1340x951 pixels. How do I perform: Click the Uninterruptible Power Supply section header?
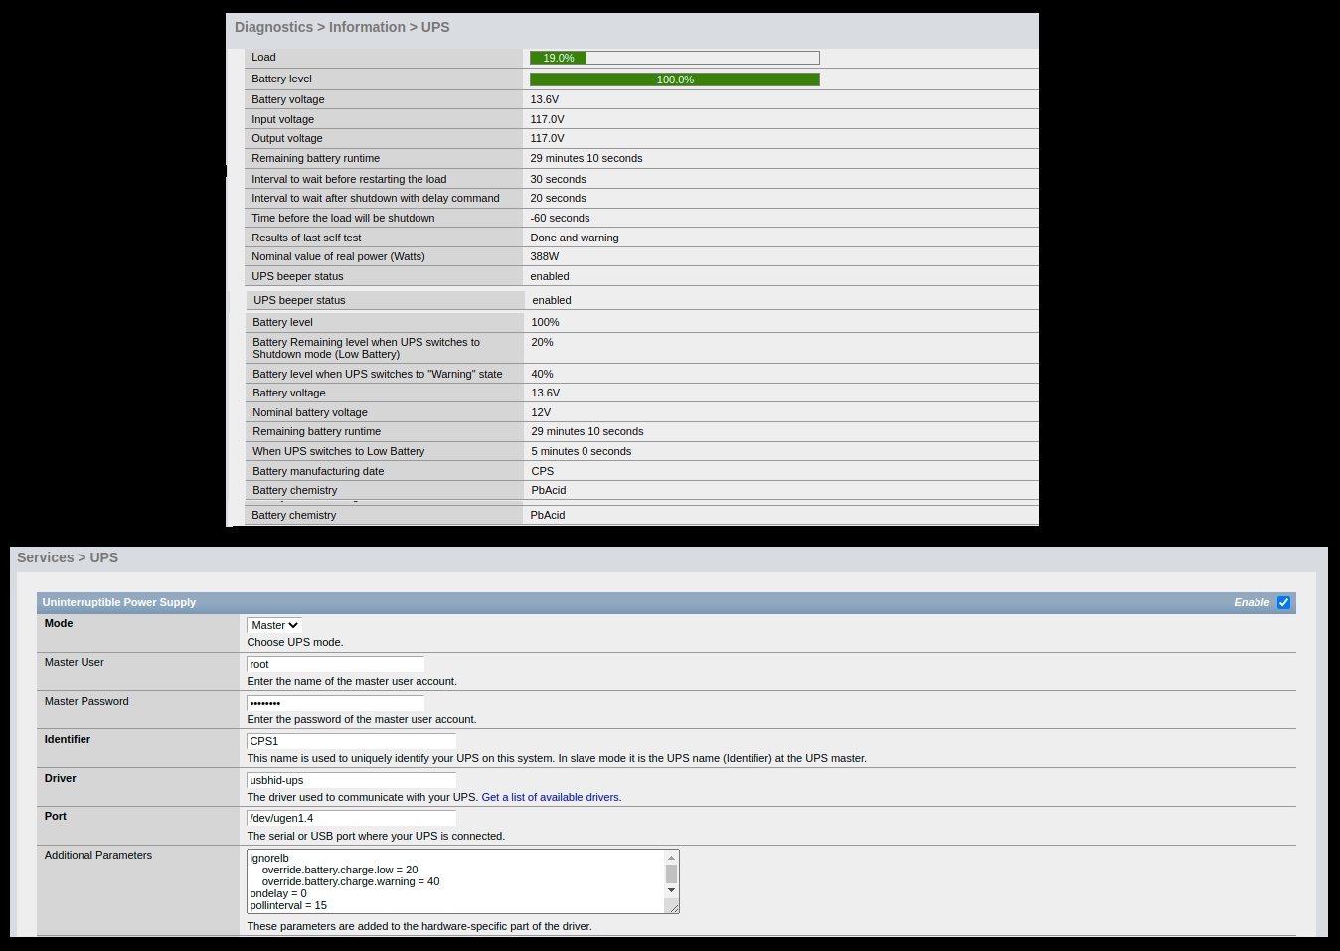(x=119, y=602)
